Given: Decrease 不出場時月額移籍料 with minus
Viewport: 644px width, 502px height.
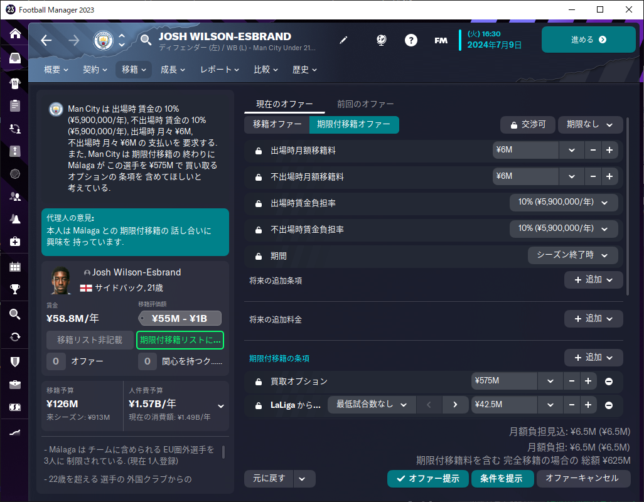Looking at the screenshot, I should tap(593, 176).
